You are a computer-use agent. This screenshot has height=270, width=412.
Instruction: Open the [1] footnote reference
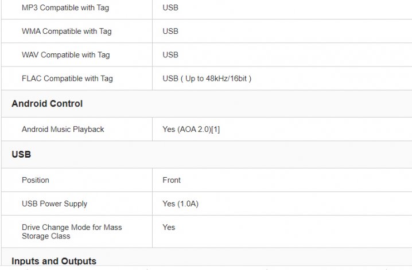(215, 130)
